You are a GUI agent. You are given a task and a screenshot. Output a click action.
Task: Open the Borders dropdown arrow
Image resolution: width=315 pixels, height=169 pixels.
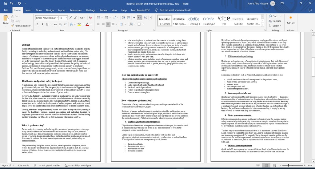(143, 24)
